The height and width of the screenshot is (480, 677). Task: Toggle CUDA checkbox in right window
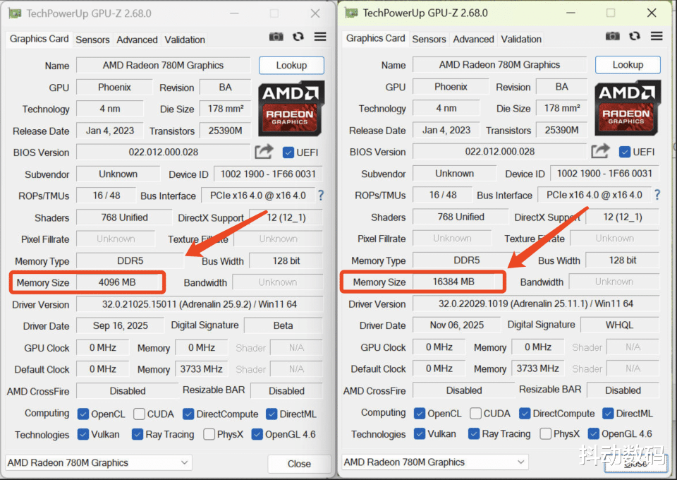coord(475,414)
